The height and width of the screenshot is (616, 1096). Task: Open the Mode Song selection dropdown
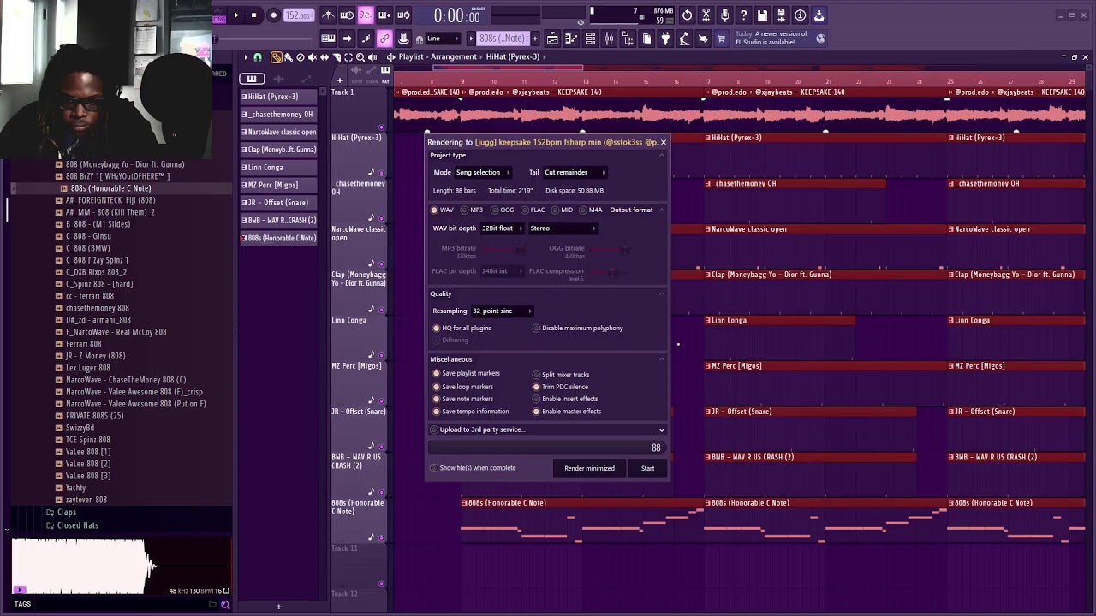482,172
